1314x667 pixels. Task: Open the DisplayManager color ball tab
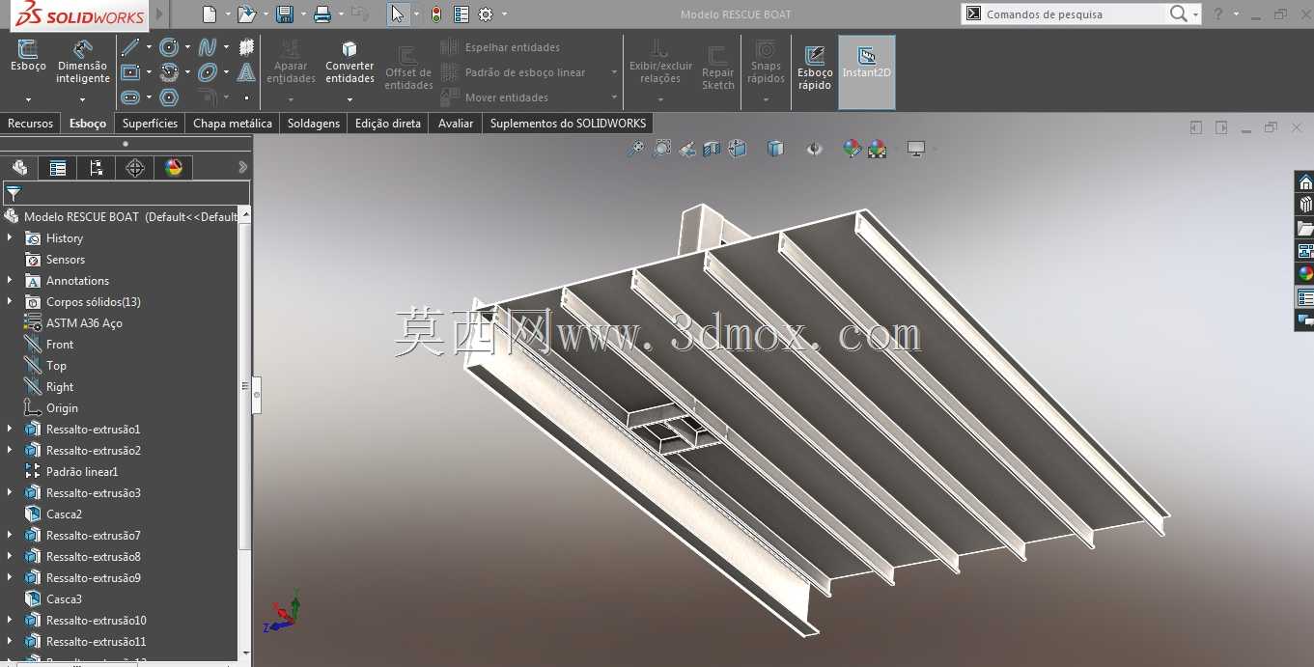(x=174, y=168)
